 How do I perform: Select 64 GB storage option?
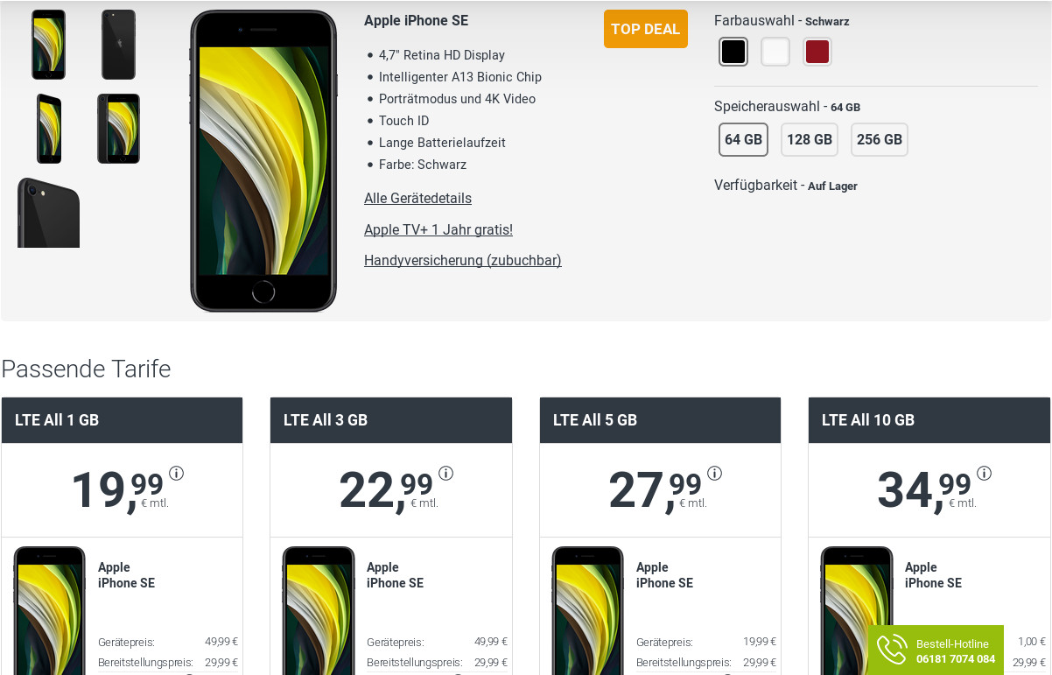point(743,139)
